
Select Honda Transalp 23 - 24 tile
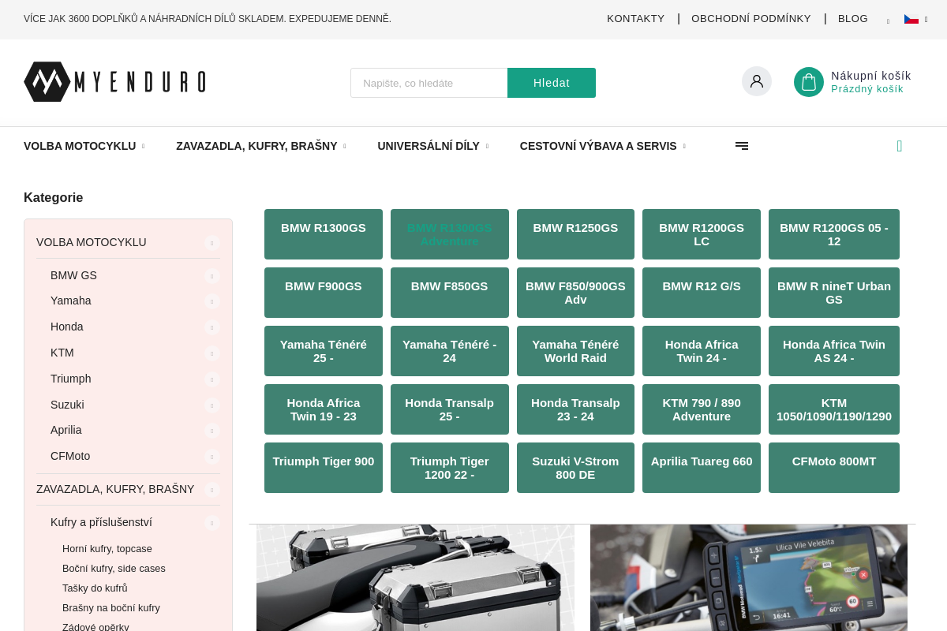click(x=575, y=409)
